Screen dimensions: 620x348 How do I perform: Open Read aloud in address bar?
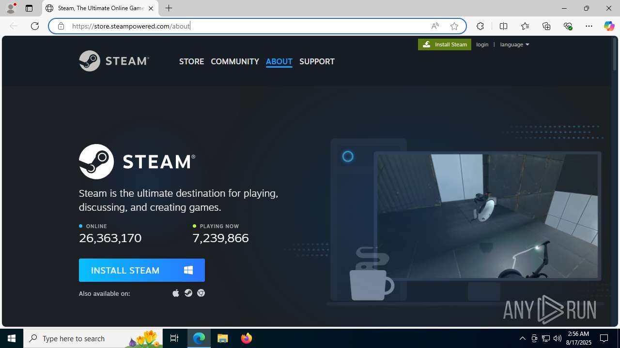coord(435,26)
